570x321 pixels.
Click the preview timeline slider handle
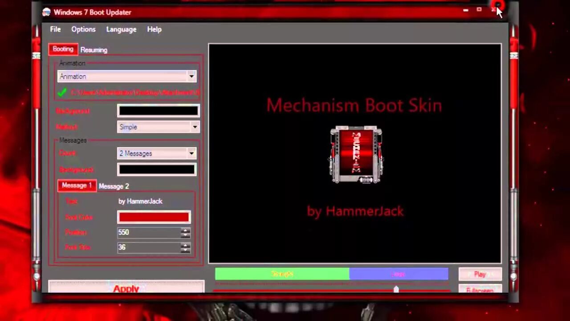[x=396, y=290]
